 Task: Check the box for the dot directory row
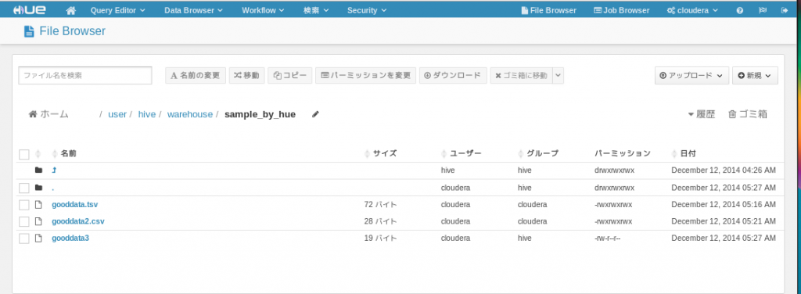click(x=24, y=188)
